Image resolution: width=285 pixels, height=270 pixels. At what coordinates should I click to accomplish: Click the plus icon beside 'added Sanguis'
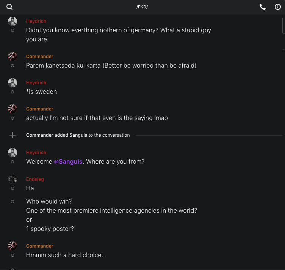(13, 135)
